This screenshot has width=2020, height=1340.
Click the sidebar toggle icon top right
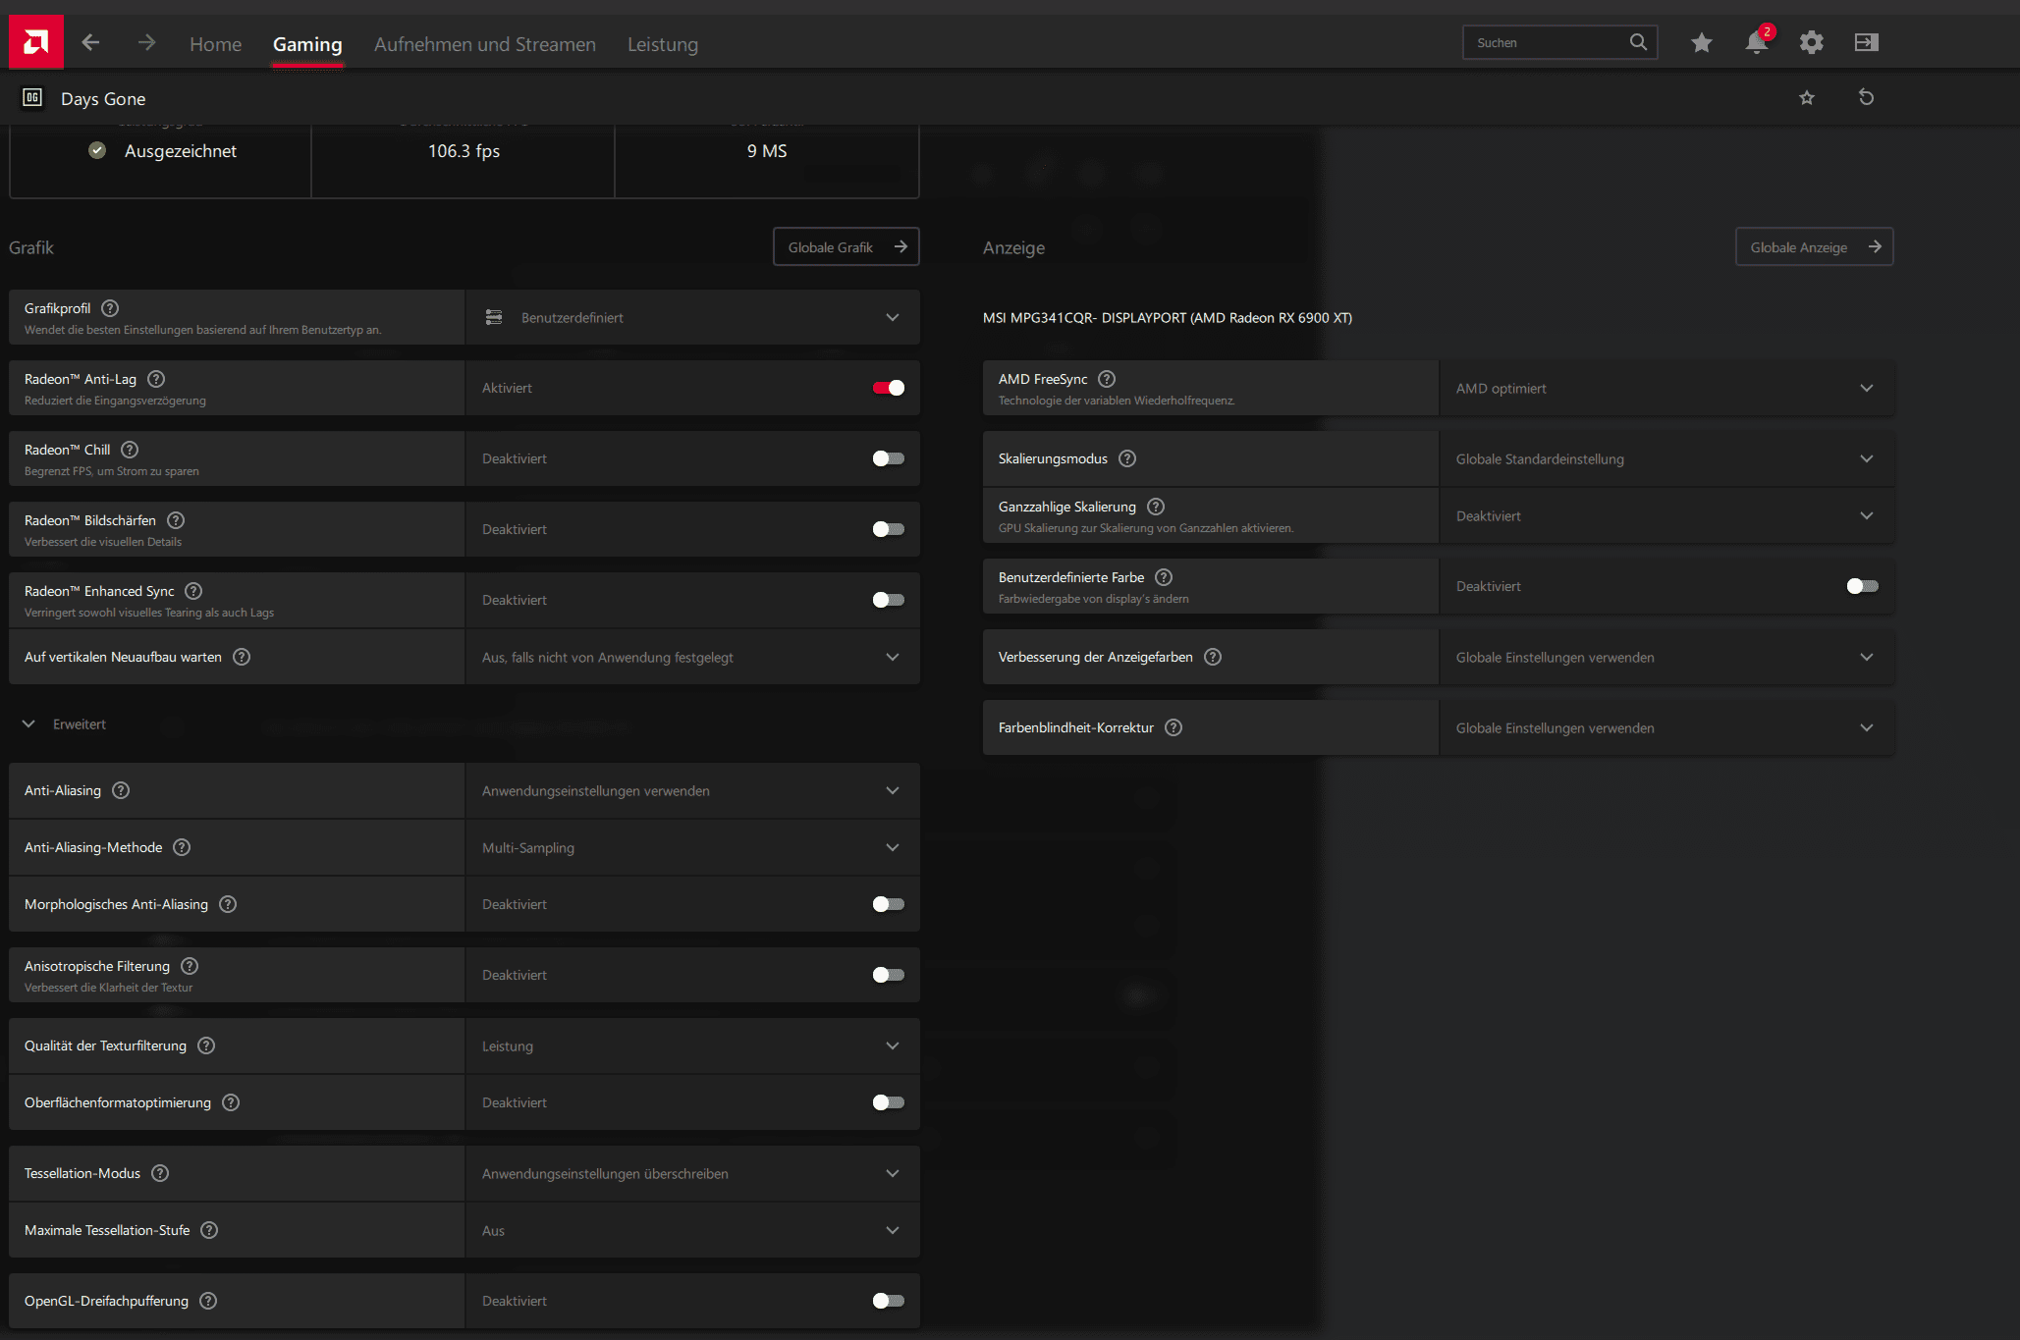[x=1866, y=42]
